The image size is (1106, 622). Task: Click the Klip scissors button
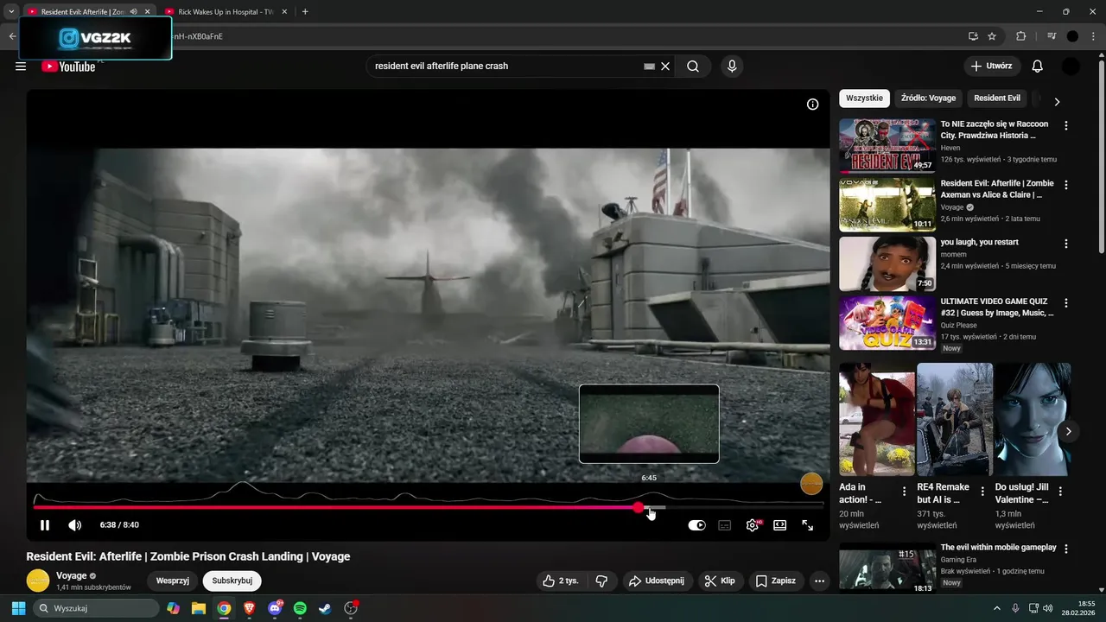(720, 581)
